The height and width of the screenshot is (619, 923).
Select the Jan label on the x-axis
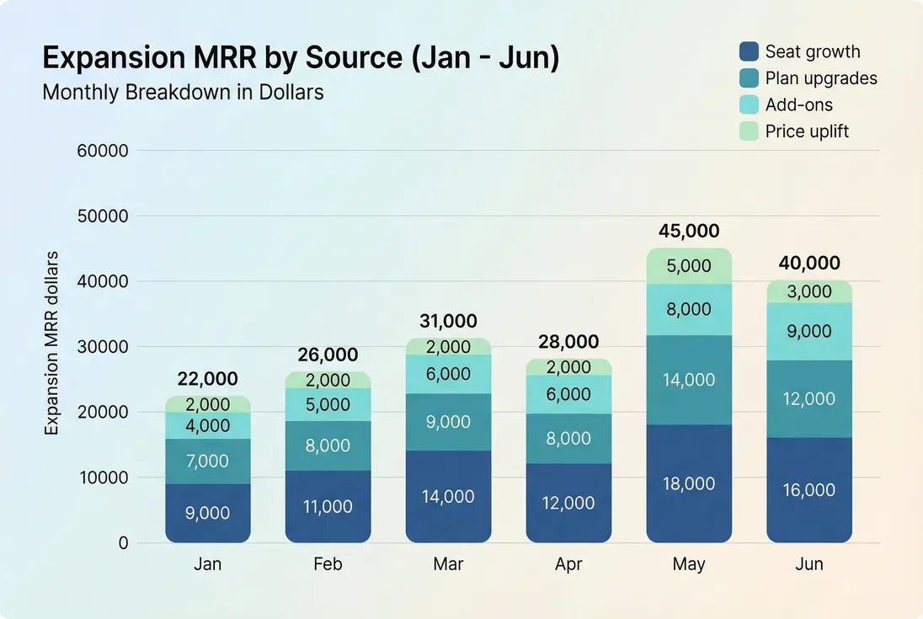click(x=208, y=564)
